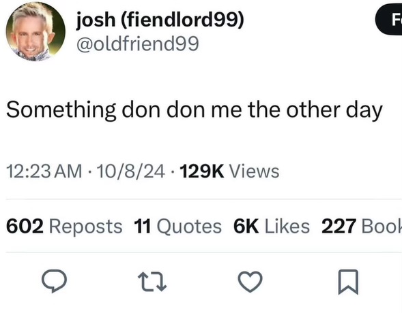This screenshot has width=402, height=313.
Task: Click the bold 6K likes number
Action: click(246, 226)
